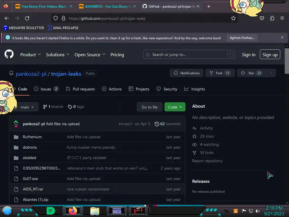Click the padlock site security icon

click(x=64, y=18)
